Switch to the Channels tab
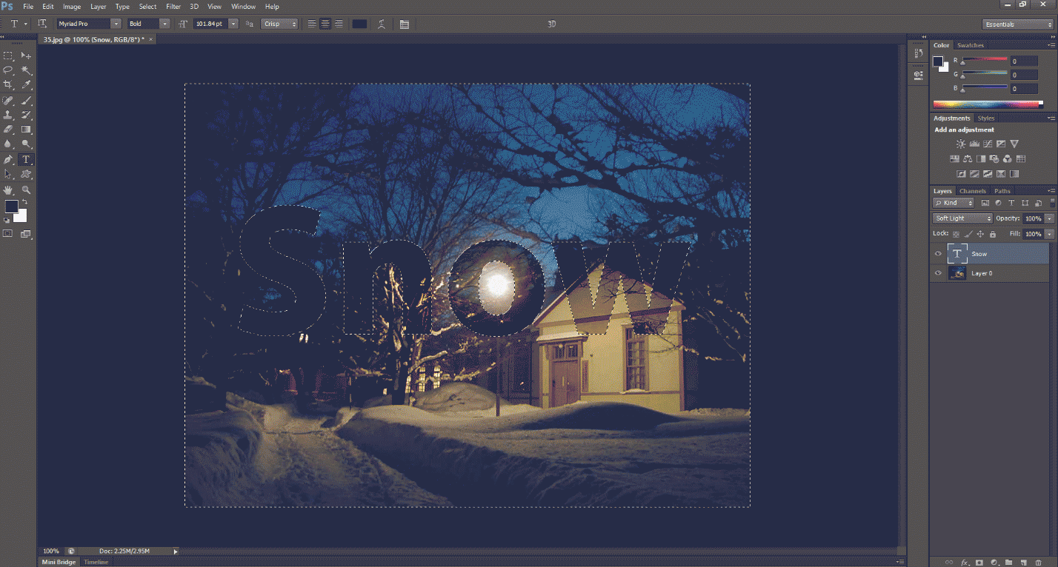Viewport: 1058px width, 567px height. pyautogui.click(x=973, y=191)
